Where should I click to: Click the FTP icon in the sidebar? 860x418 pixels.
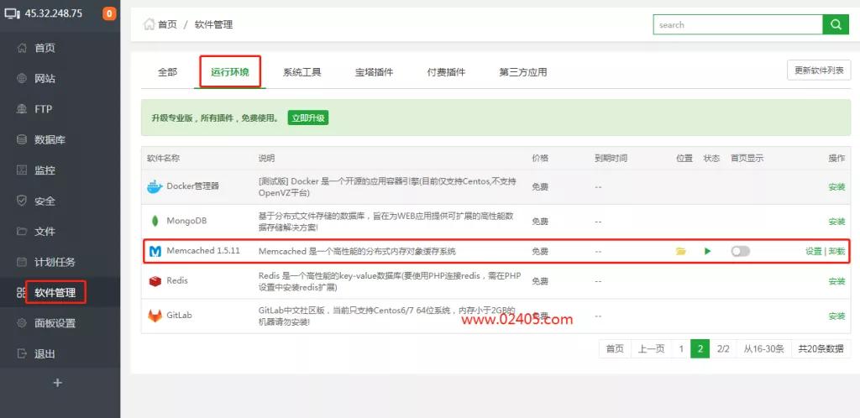pos(22,109)
